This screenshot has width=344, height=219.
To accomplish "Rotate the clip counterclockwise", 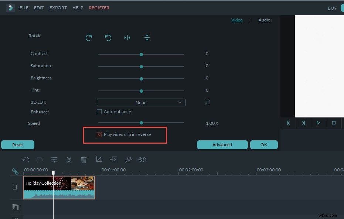I will [x=108, y=37].
